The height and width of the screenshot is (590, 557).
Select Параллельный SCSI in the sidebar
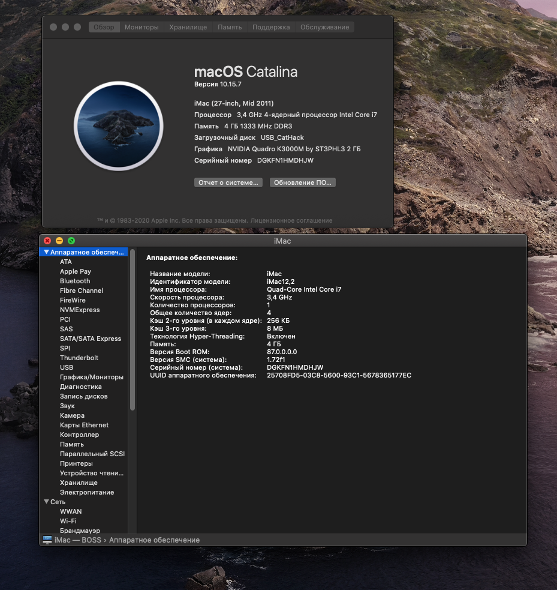pyautogui.click(x=92, y=454)
